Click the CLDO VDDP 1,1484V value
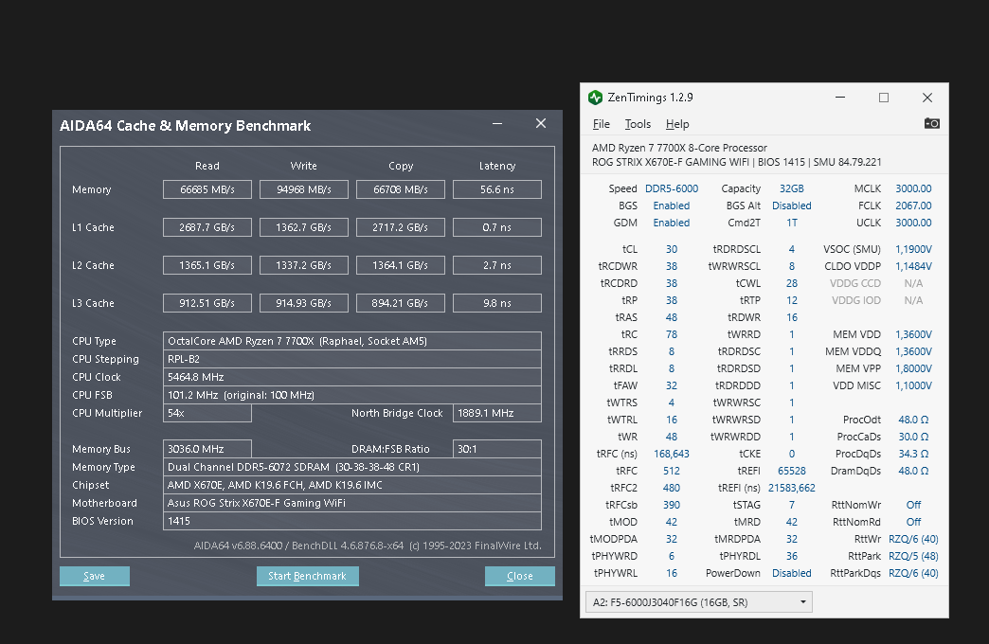Screen dimensions: 989x644 pos(913,266)
